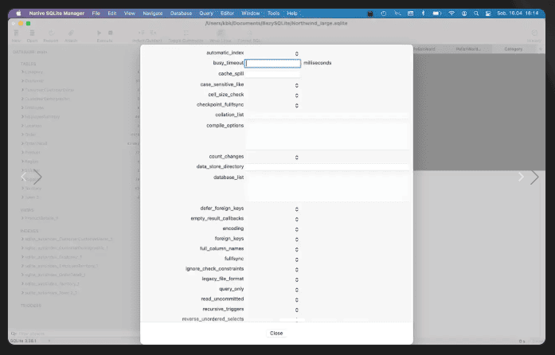The image size is (555, 355).
Task: Click the Attach database toolbar icon
Action: click(71, 33)
